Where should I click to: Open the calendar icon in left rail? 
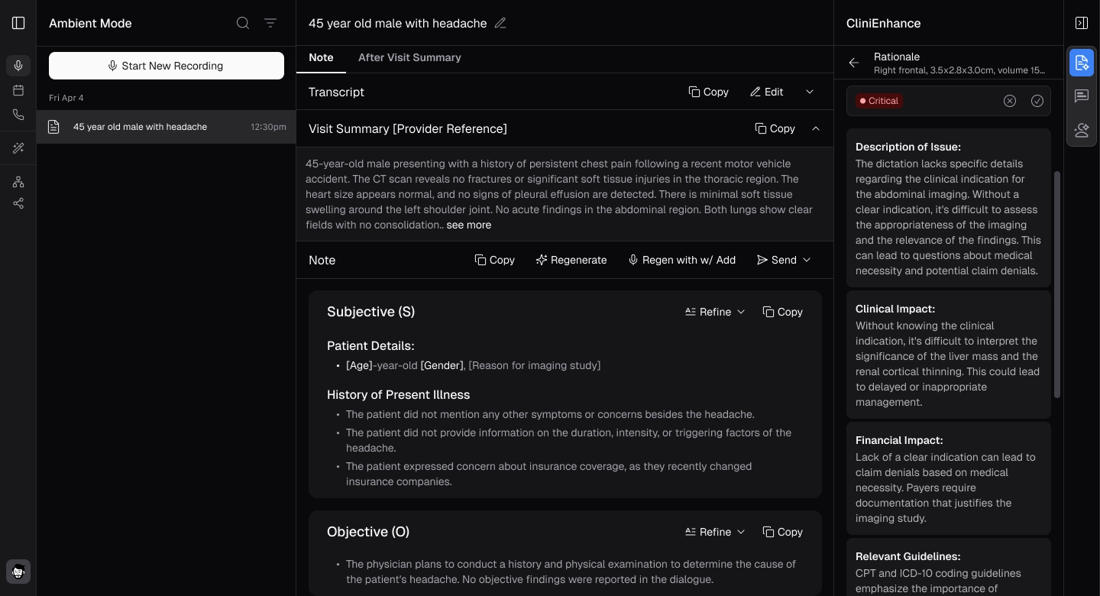click(x=18, y=90)
